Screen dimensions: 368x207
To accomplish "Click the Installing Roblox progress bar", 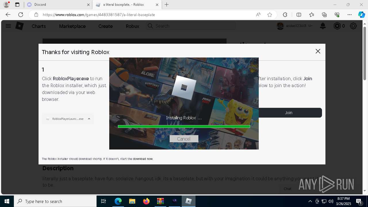I will click(x=184, y=126).
